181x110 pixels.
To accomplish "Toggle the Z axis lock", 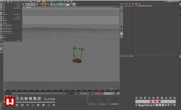I will coord(33,5).
